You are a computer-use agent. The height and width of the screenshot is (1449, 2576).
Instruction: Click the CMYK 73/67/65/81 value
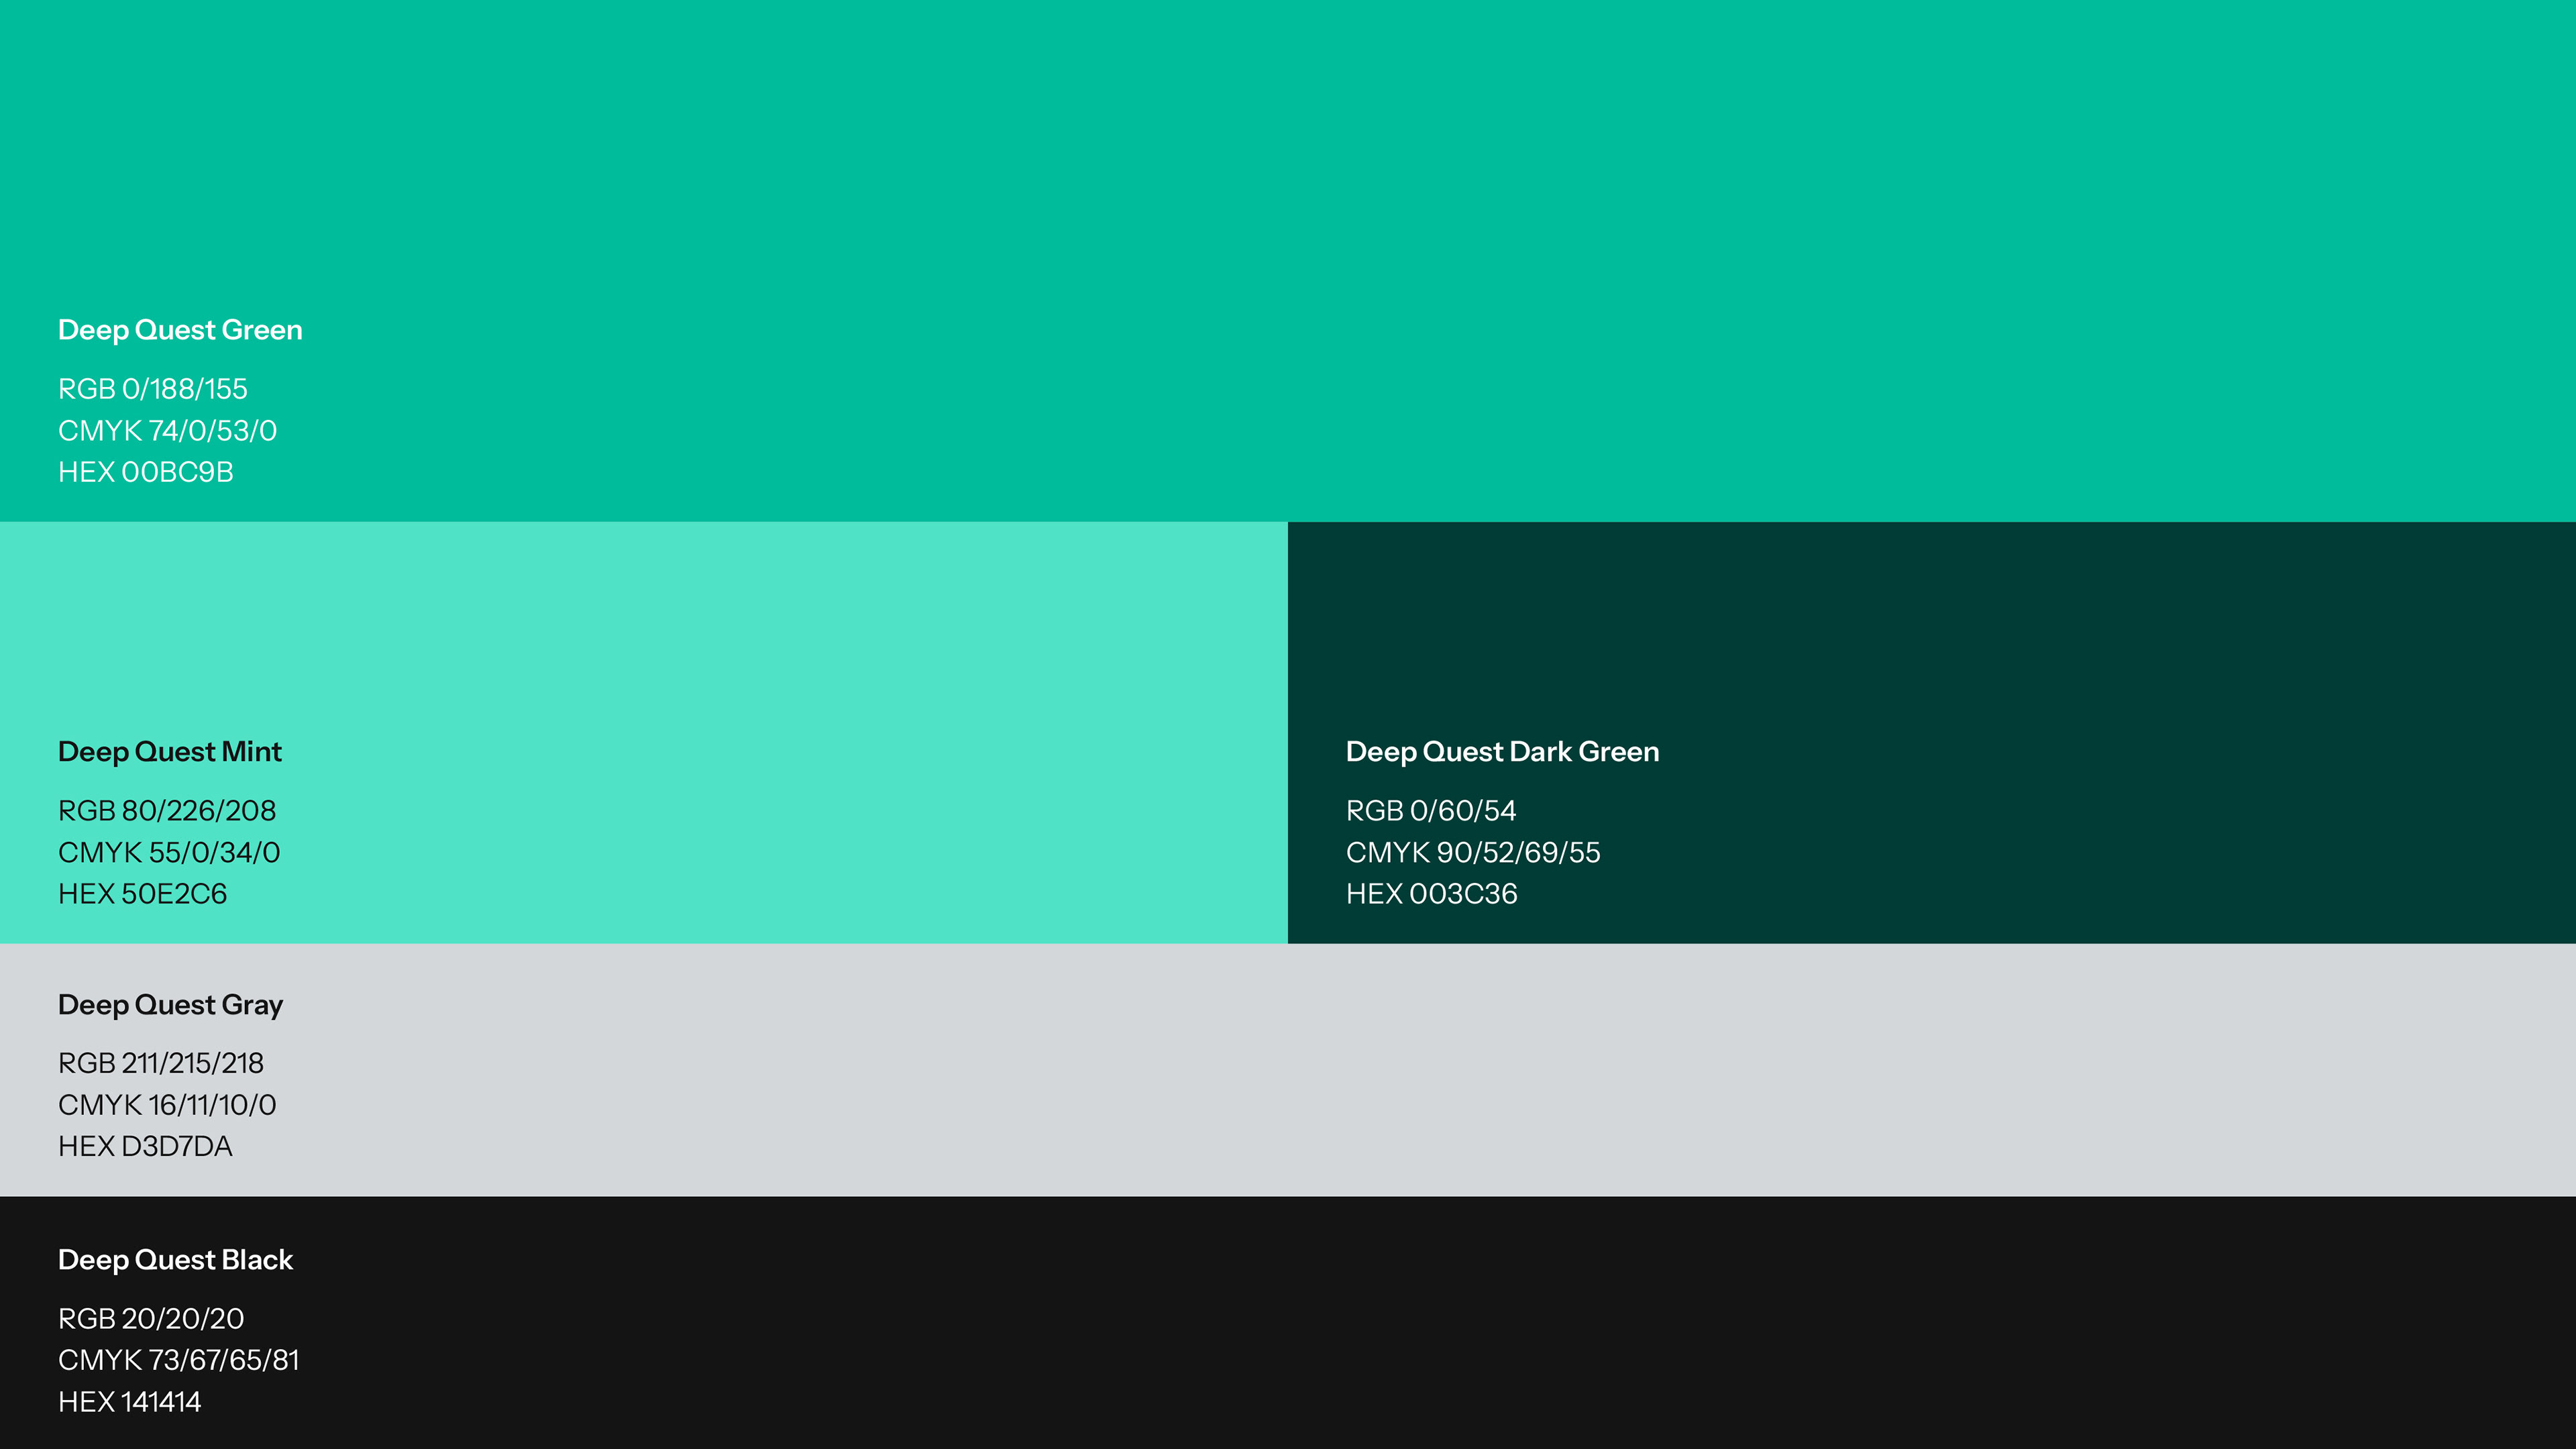pos(179,1361)
